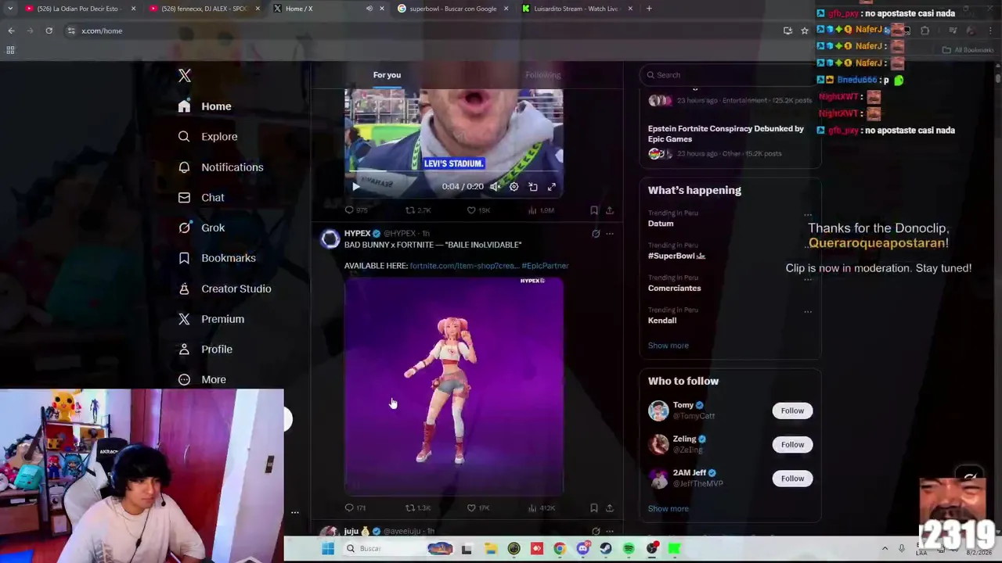The width and height of the screenshot is (1002, 563).
Task: Repost the HYPEX post with 1.3K reposts
Action: 417,508
